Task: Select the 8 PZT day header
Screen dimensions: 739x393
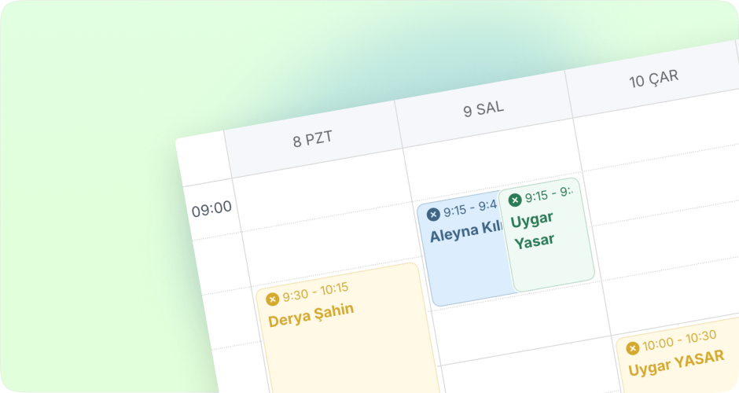Action: tap(313, 140)
